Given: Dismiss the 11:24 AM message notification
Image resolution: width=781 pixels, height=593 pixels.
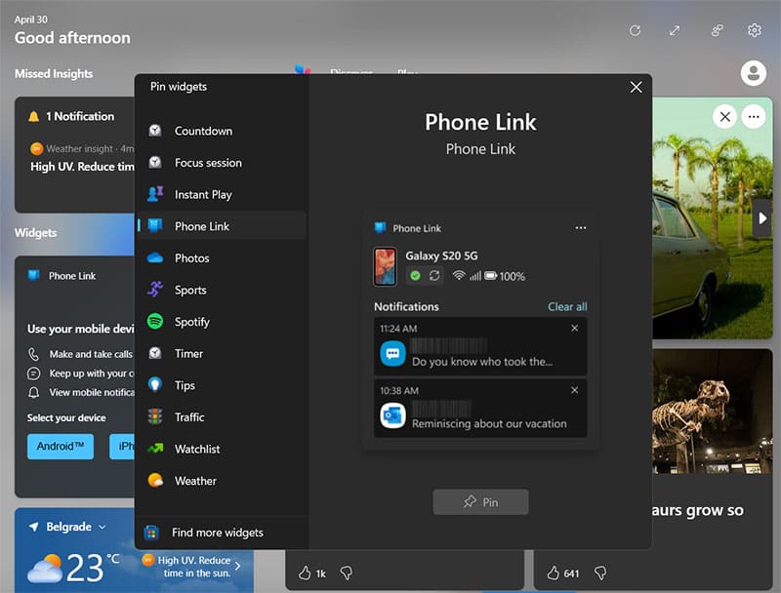Looking at the screenshot, I should point(574,329).
